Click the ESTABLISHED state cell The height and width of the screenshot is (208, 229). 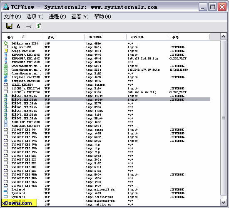click(179, 69)
